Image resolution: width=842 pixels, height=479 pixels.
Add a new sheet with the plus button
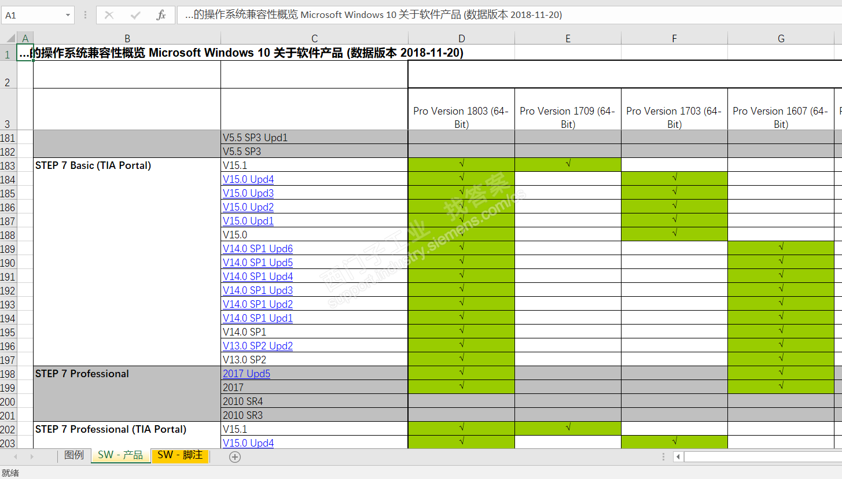coord(234,456)
